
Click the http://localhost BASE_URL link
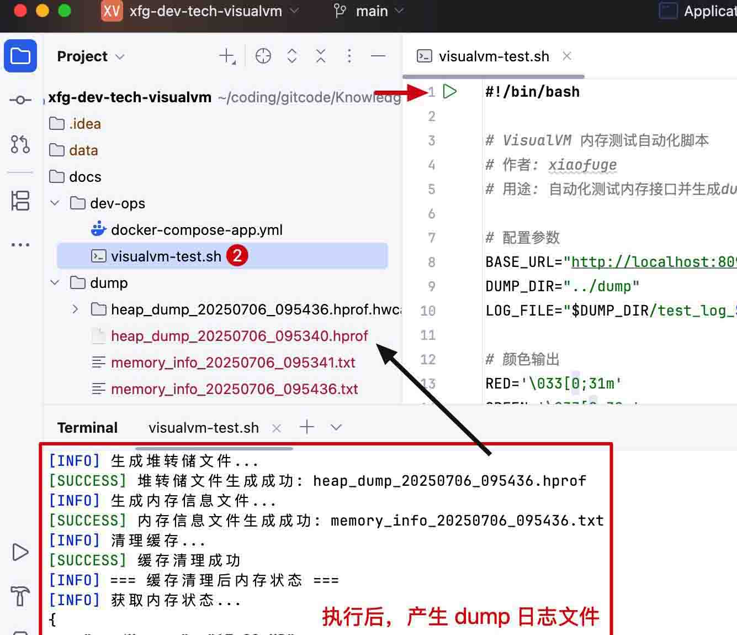coord(654,262)
